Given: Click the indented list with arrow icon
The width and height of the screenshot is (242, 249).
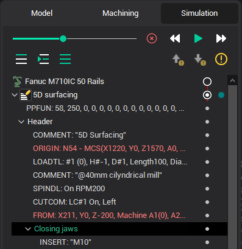Looking at the screenshot, I should (43, 59).
